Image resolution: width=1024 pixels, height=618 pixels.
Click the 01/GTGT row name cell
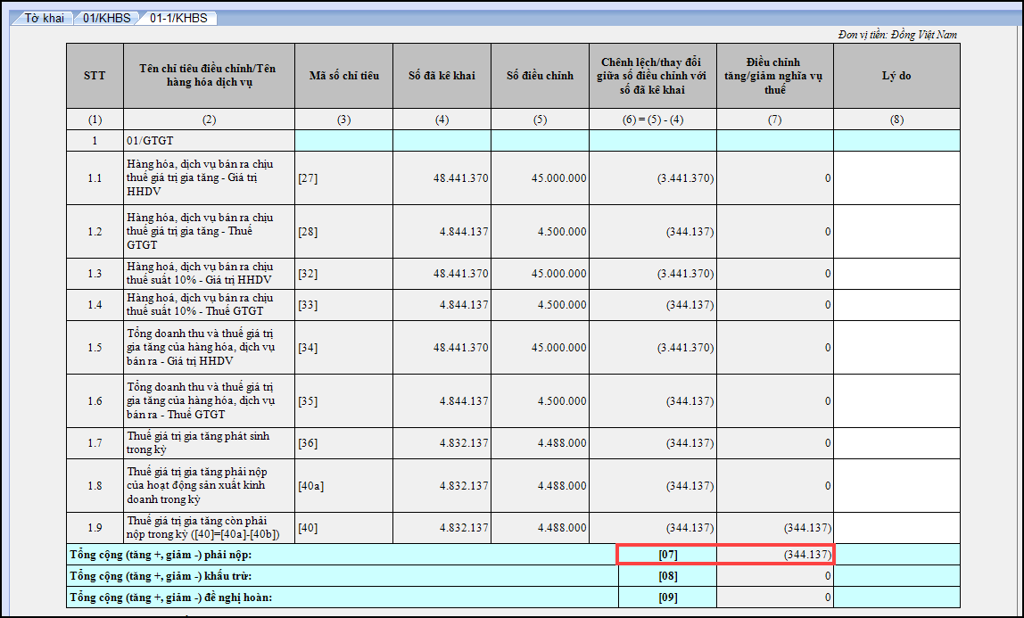tap(209, 141)
